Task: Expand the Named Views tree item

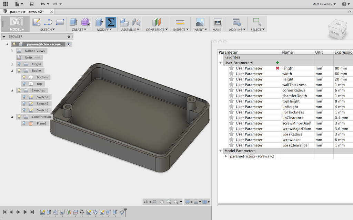Action: (x=12, y=51)
